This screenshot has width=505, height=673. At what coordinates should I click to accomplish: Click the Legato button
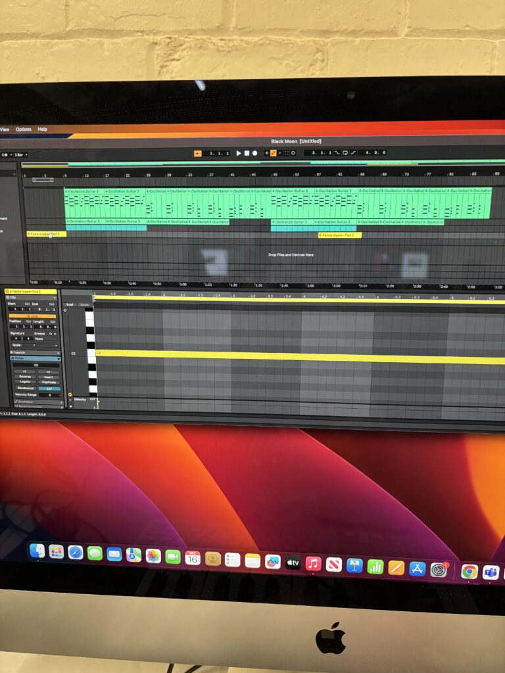(x=25, y=382)
